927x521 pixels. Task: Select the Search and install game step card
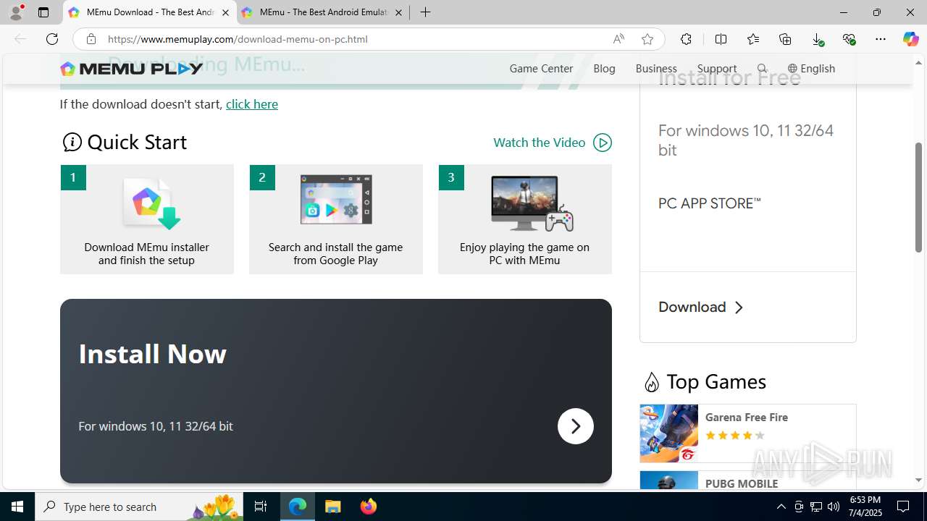pyautogui.click(x=336, y=219)
